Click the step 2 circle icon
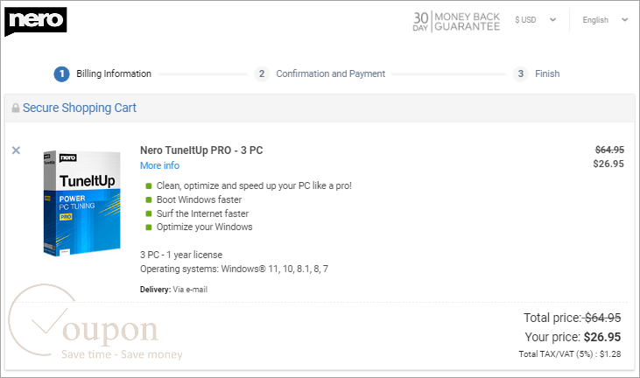This screenshot has height=378, width=640. [x=262, y=73]
